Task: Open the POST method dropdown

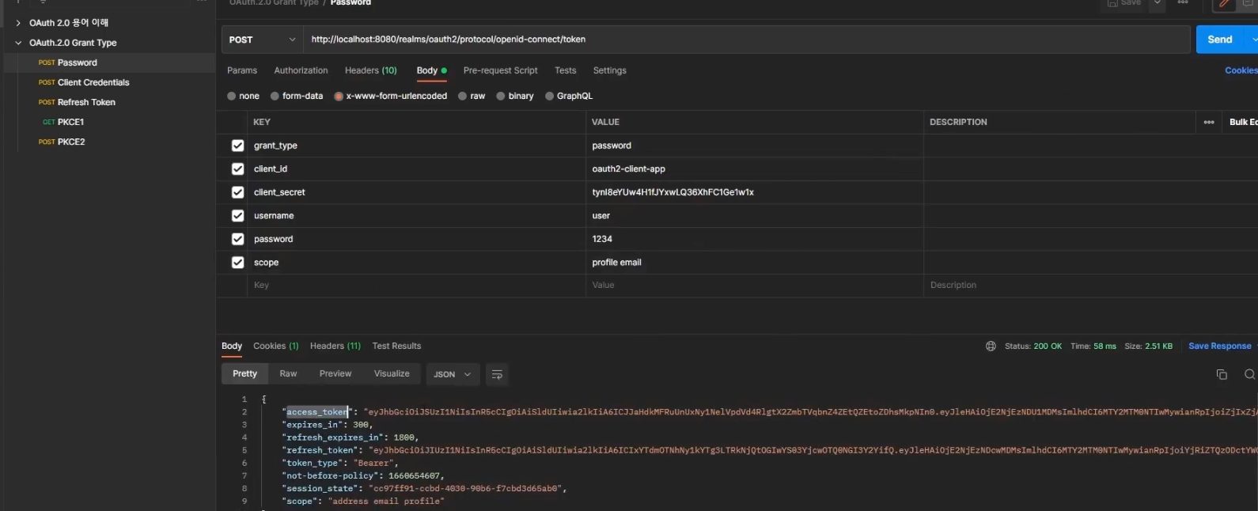Action: [262, 40]
